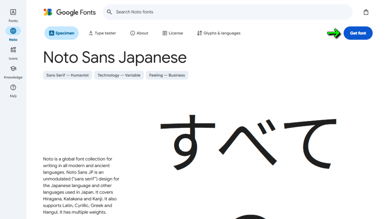
Task: Open the shopping bag icon
Action: [366, 12]
